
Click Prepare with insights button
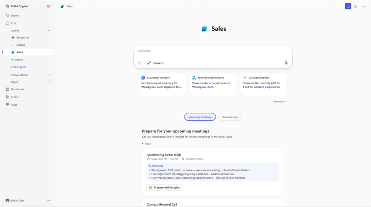pyautogui.click(x=165, y=187)
